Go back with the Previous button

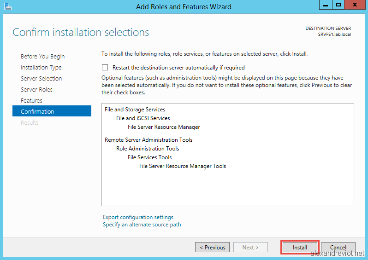point(213,248)
